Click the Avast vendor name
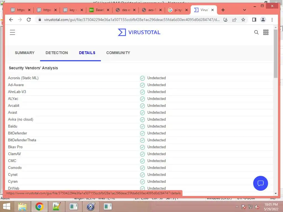The image size is (283, 212). coord(12,113)
